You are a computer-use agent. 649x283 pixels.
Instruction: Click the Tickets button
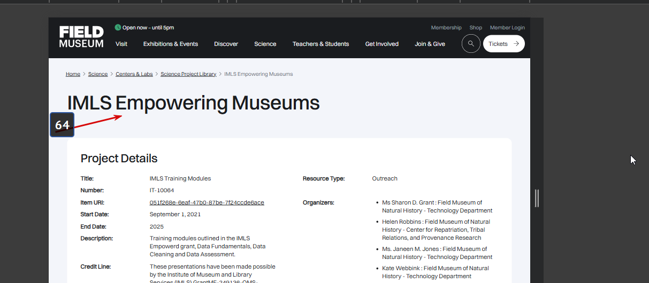(503, 44)
